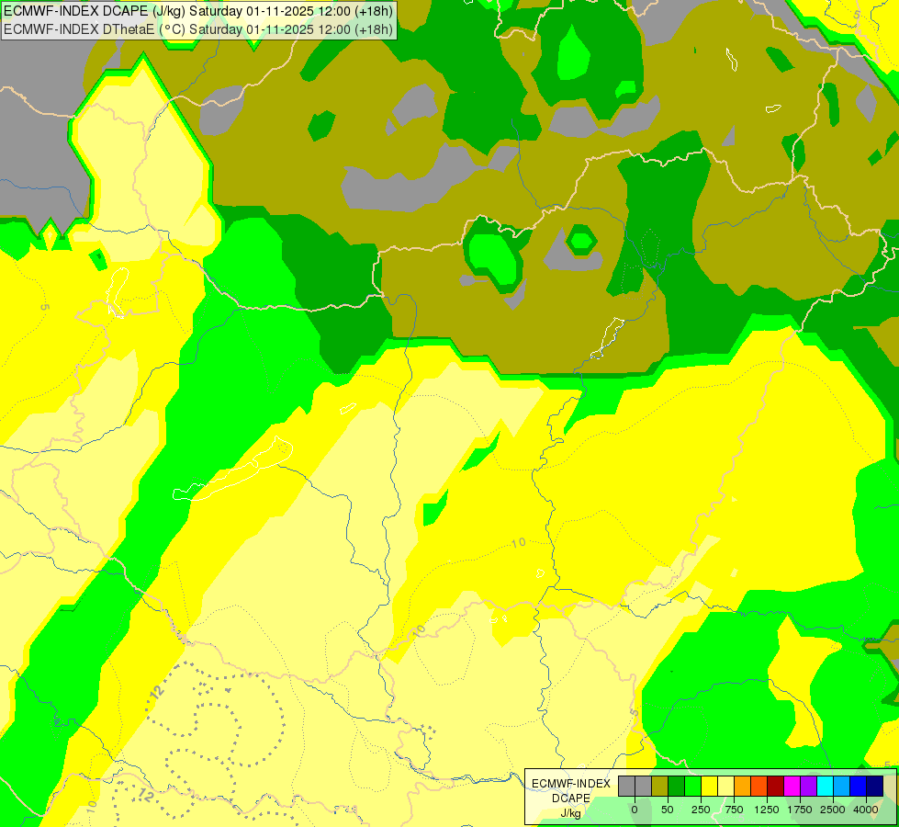Click the legend value 750
The image size is (899, 827).
pyautogui.click(x=734, y=810)
